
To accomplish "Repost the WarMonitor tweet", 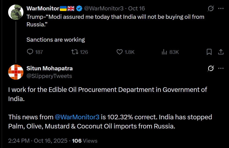I will coord(75,52).
